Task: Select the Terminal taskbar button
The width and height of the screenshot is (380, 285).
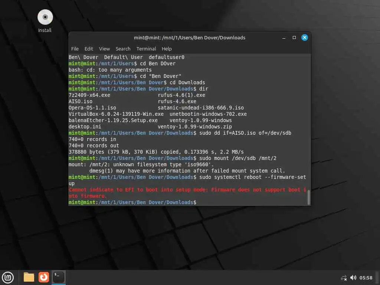Action: click(x=58, y=277)
